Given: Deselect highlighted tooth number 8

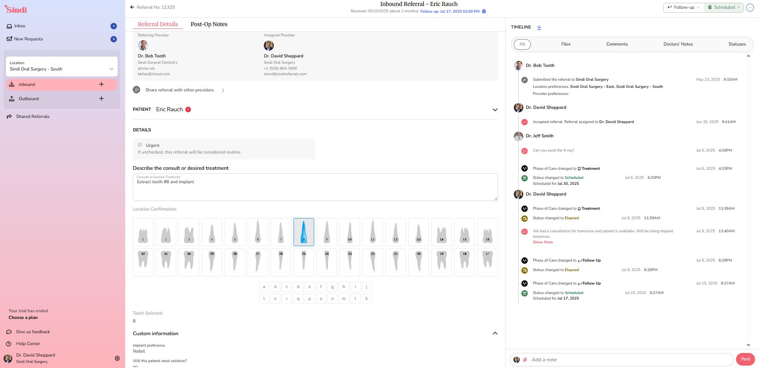Looking at the screenshot, I should 304,232.
